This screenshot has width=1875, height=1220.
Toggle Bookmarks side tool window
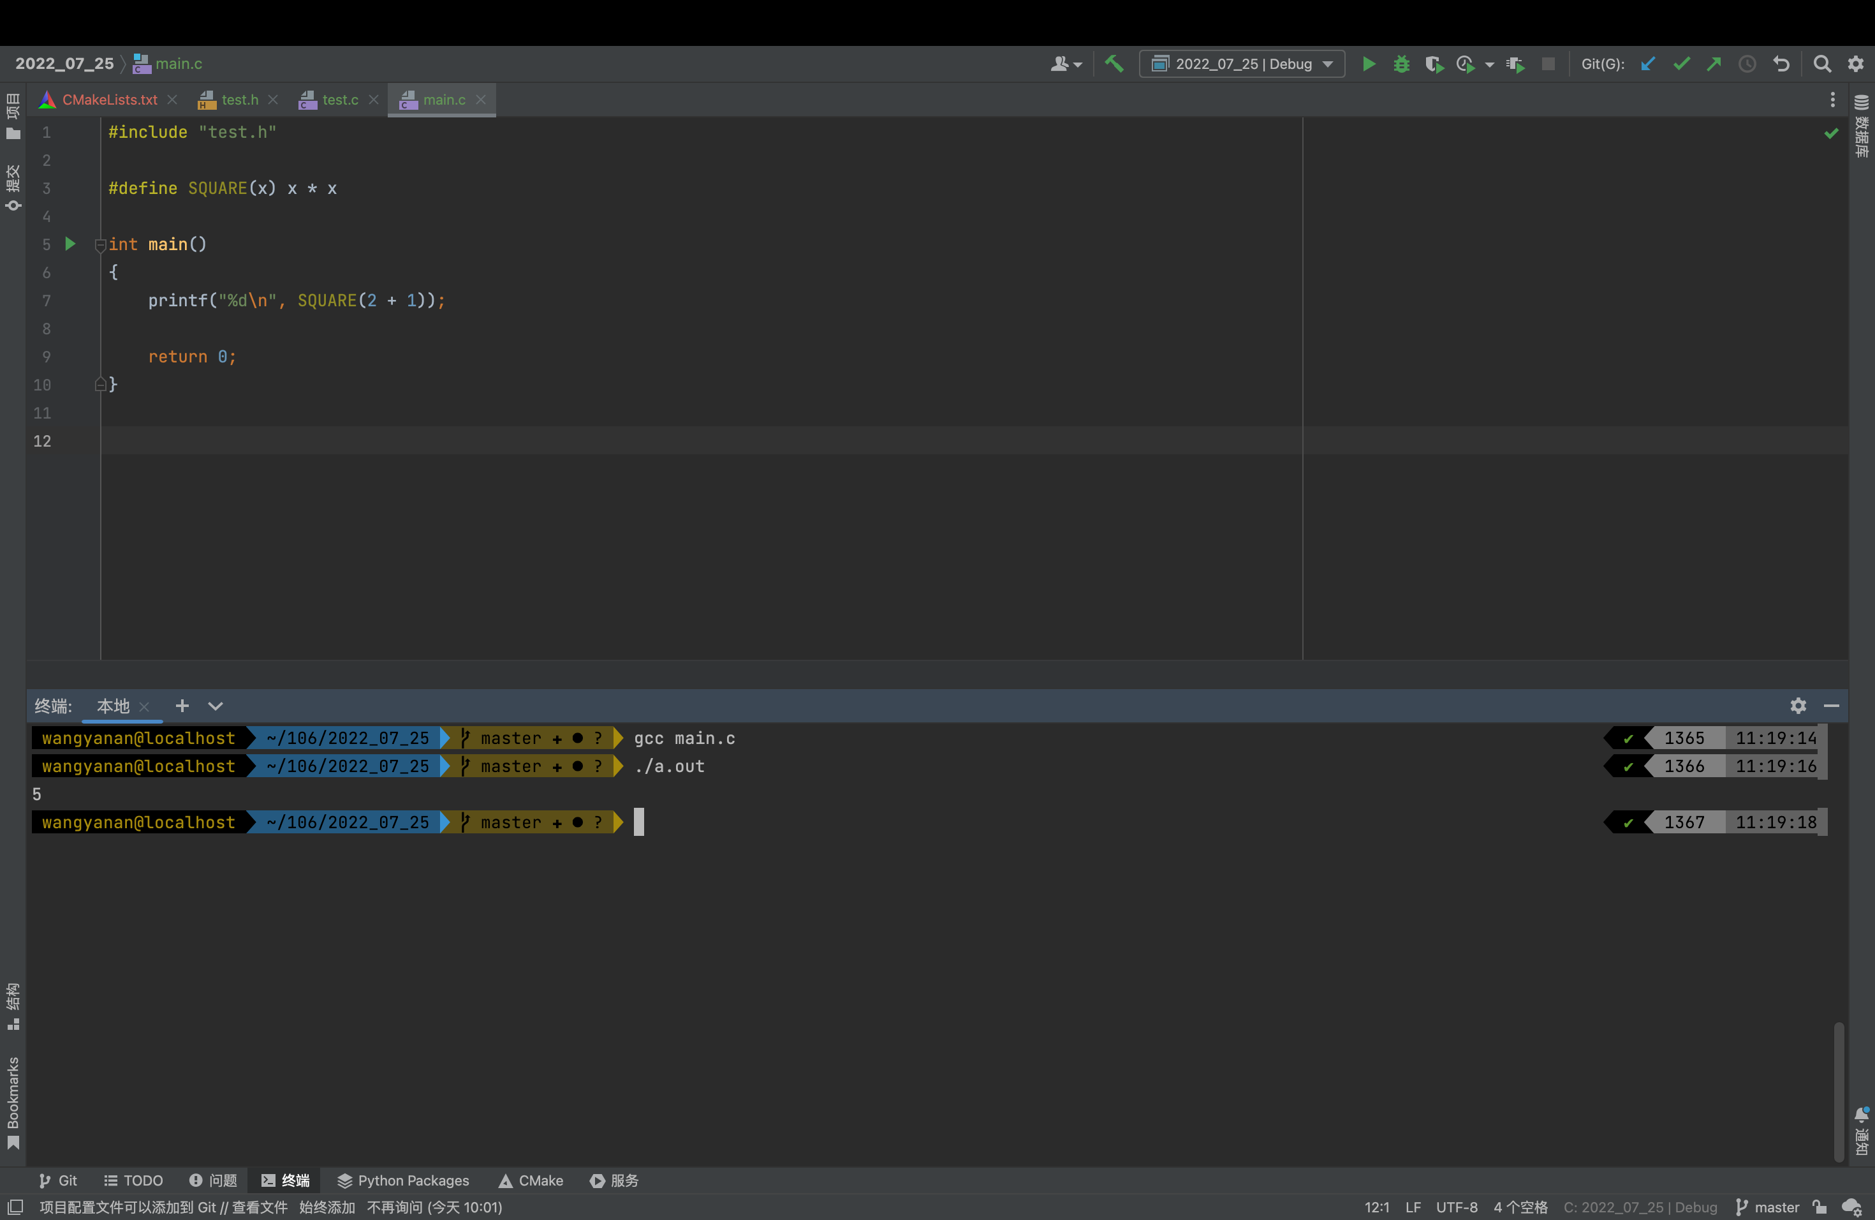tap(13, 1102)
